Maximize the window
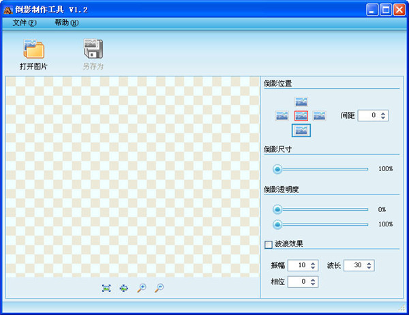 coord(386,10)
